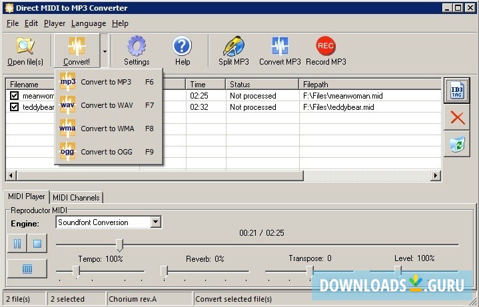Sort by the Filename column header
Viewport: 479px width, 307px height.
click(31, 85)
